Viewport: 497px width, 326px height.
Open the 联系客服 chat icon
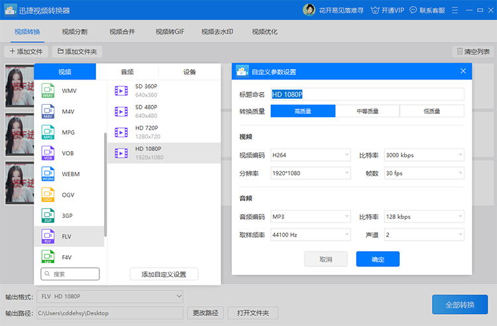(413, 10)
